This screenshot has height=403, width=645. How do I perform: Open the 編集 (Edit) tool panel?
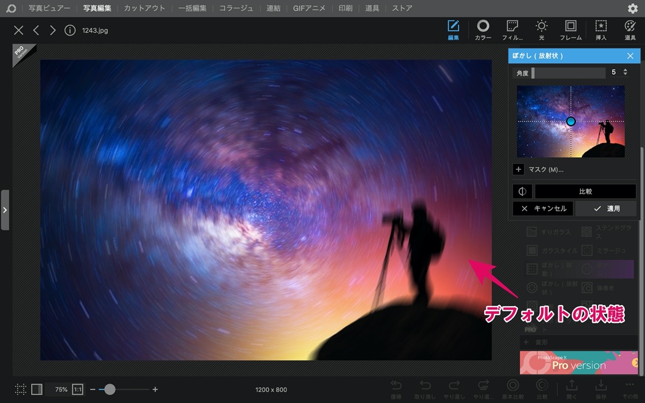tap(454, 30)
